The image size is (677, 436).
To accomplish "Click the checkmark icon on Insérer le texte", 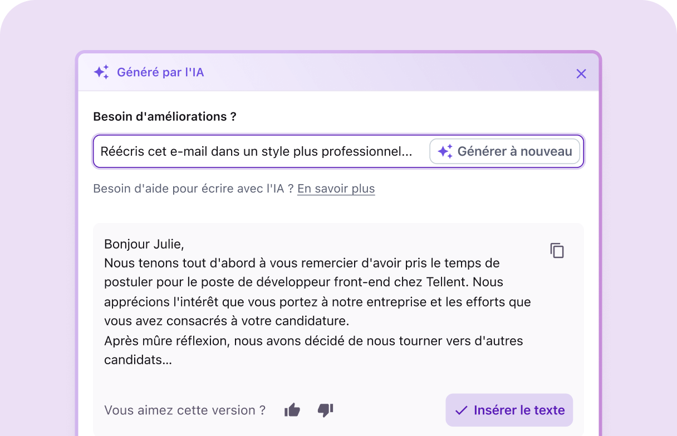I will 461,410.
